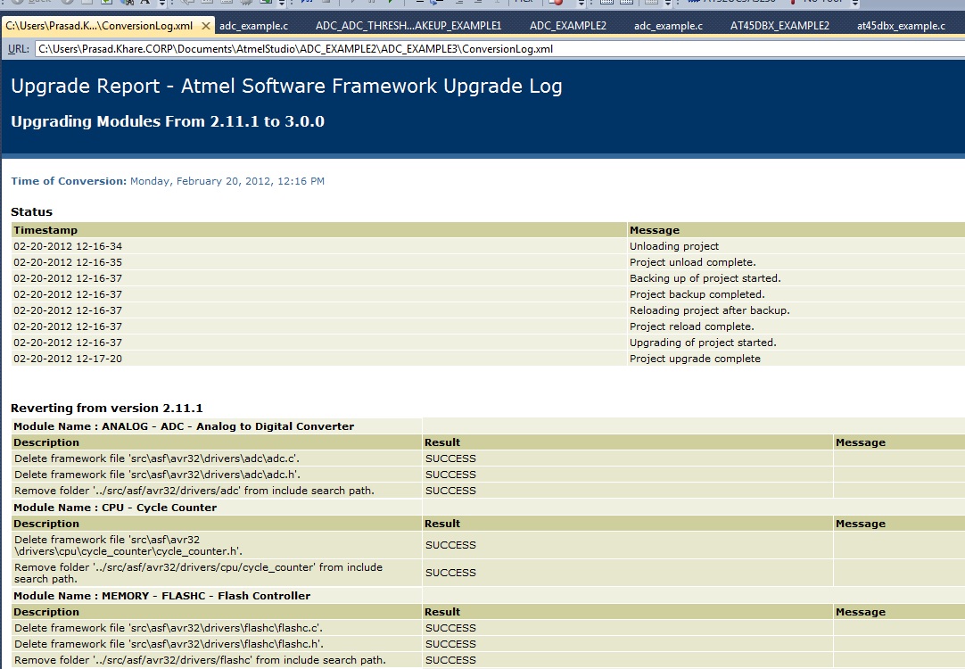Click SUCCESS result for adc.h deletion
The height and width of the screenshot is (669, 965).
point(450,475)
